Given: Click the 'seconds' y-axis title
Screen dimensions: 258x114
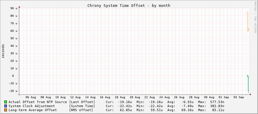Looking at the screenshot, I should [3, 51].
